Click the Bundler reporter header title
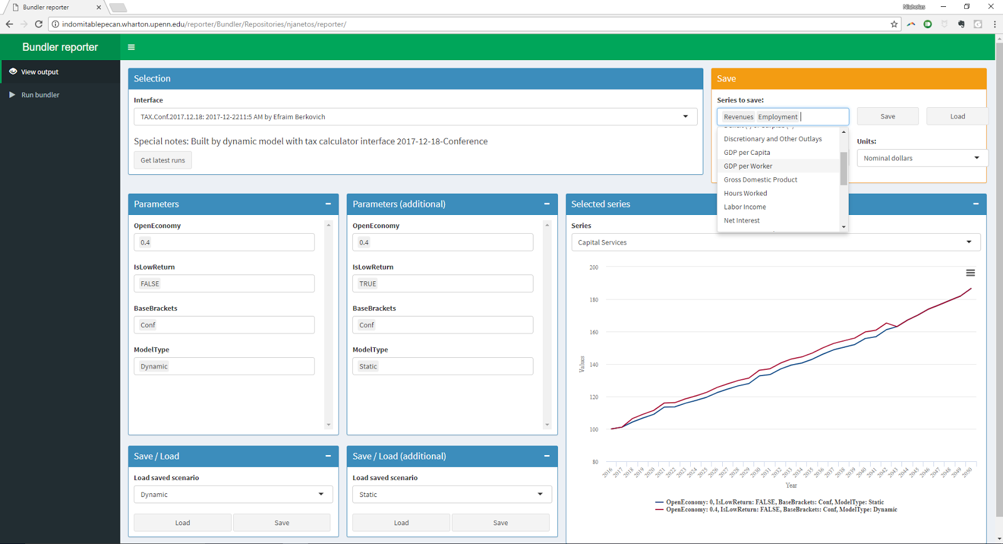 (60, 47)
